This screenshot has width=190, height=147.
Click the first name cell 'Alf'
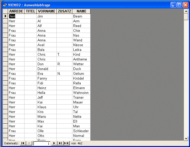pyautogui.click(x=47, y=26)
